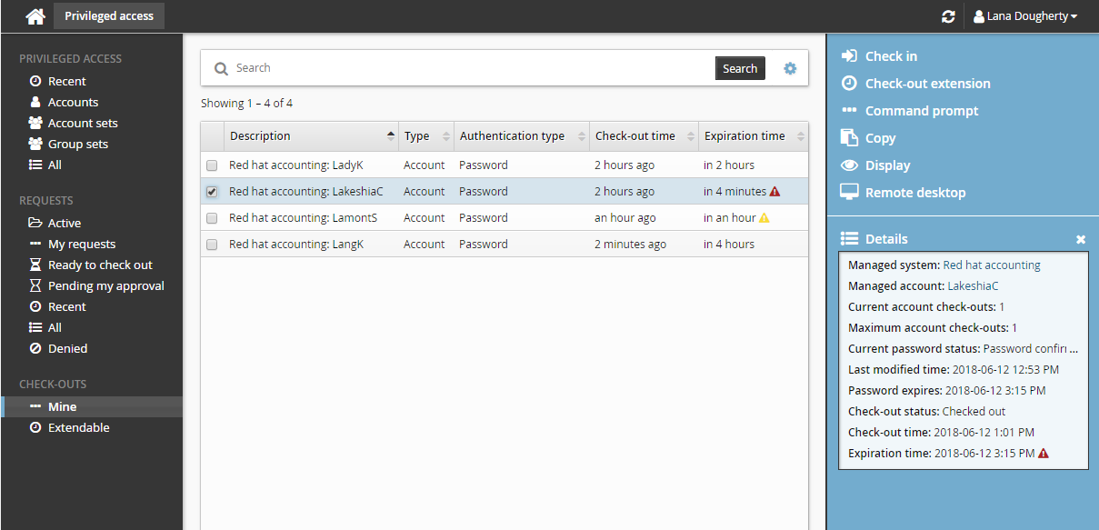Click the refresh icon in top bar
This screenshot has width=1099, height=530.
point(948,16)
